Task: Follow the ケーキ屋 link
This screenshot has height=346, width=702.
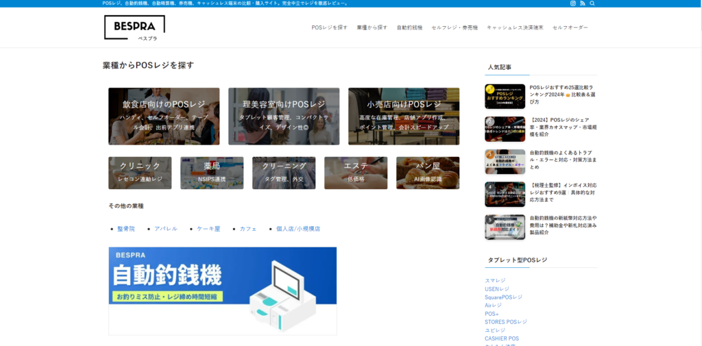Action: (208, 229)
